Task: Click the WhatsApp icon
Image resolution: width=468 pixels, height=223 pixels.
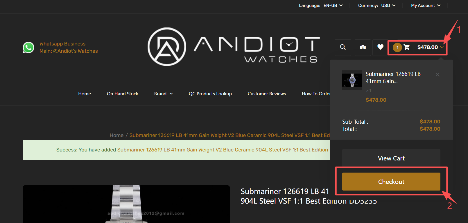Action: (28, 47)
